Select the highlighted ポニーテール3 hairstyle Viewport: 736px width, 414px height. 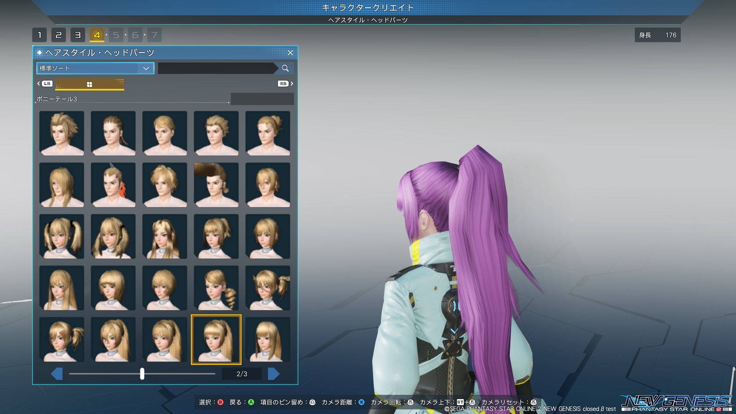coord(216,339)
